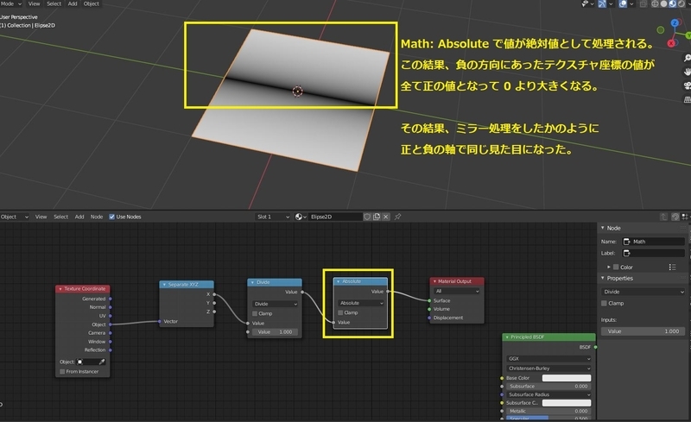Open the viewport Add menu
This screenshot has height=422, width=691.
point(73,3)
